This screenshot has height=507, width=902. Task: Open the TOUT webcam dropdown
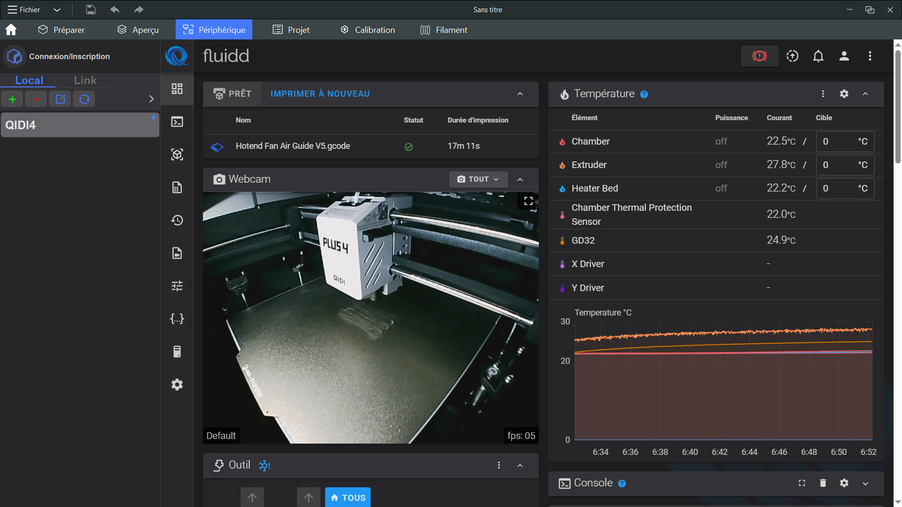478,179
